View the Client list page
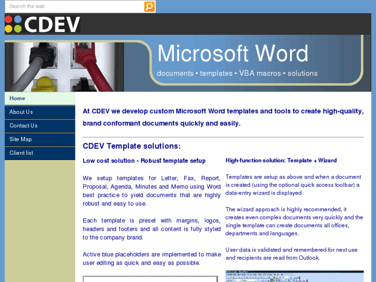 click(x=40, y=153)
